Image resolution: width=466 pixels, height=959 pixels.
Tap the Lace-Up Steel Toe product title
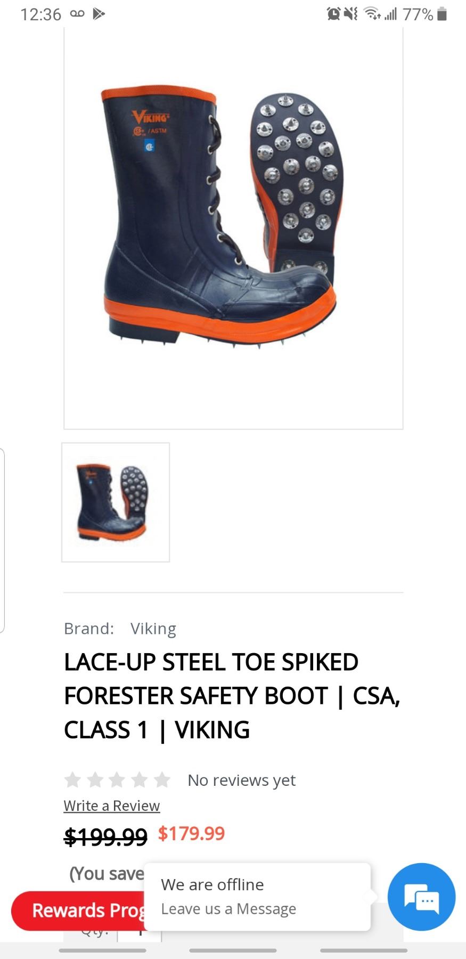[x=232, y=696]
